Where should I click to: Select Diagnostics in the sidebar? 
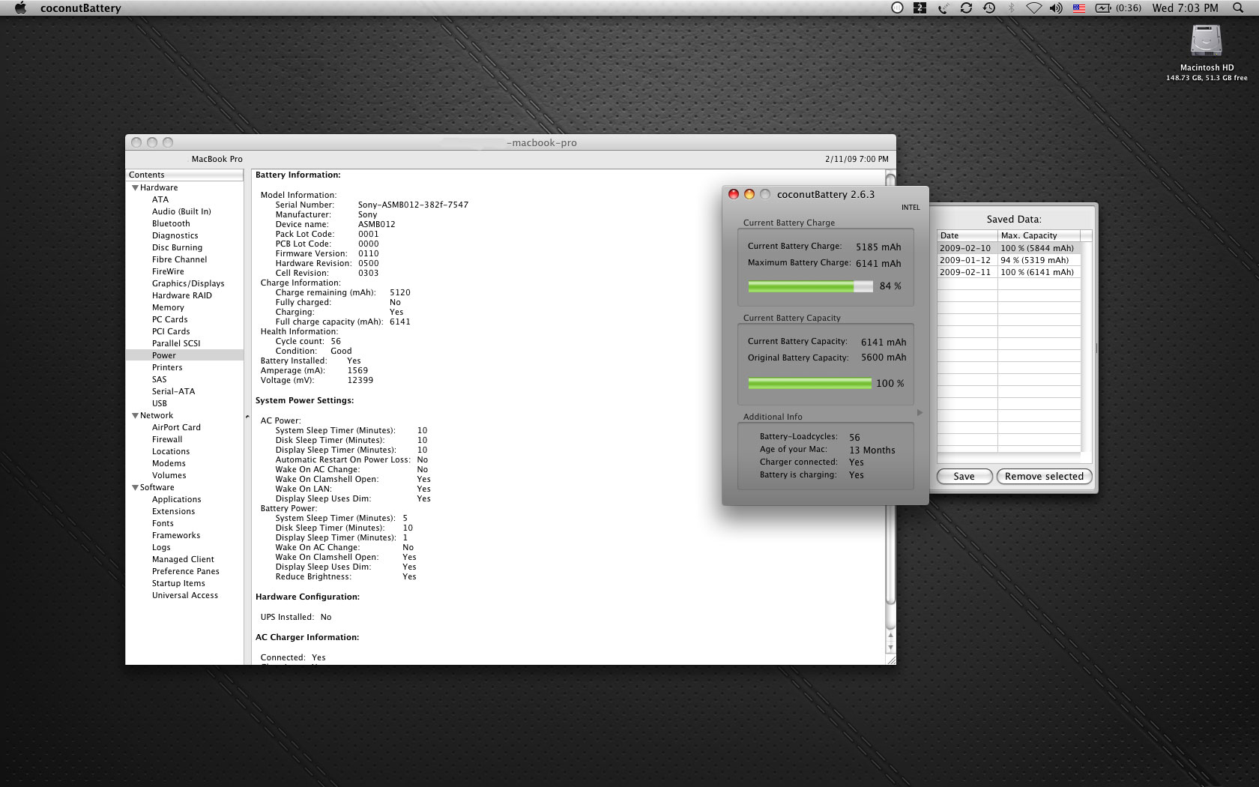[175, 235]
